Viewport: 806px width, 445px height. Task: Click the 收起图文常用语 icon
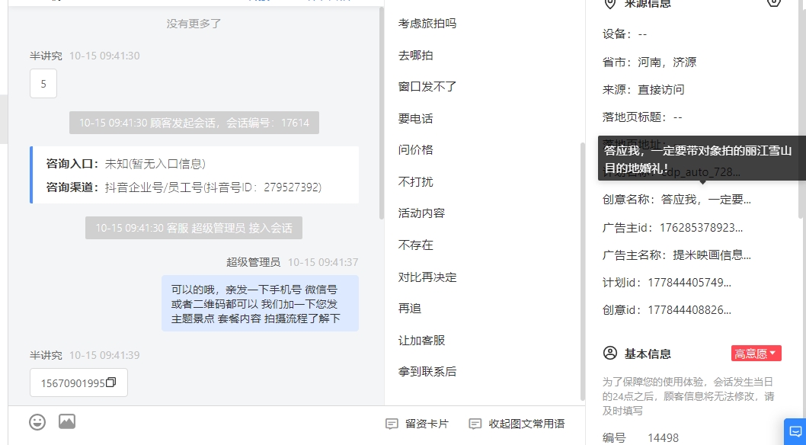click(x=475, y=424)
